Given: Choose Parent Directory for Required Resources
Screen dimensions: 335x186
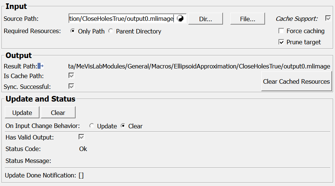Looking at the screenshot, I should pos(111,31).
